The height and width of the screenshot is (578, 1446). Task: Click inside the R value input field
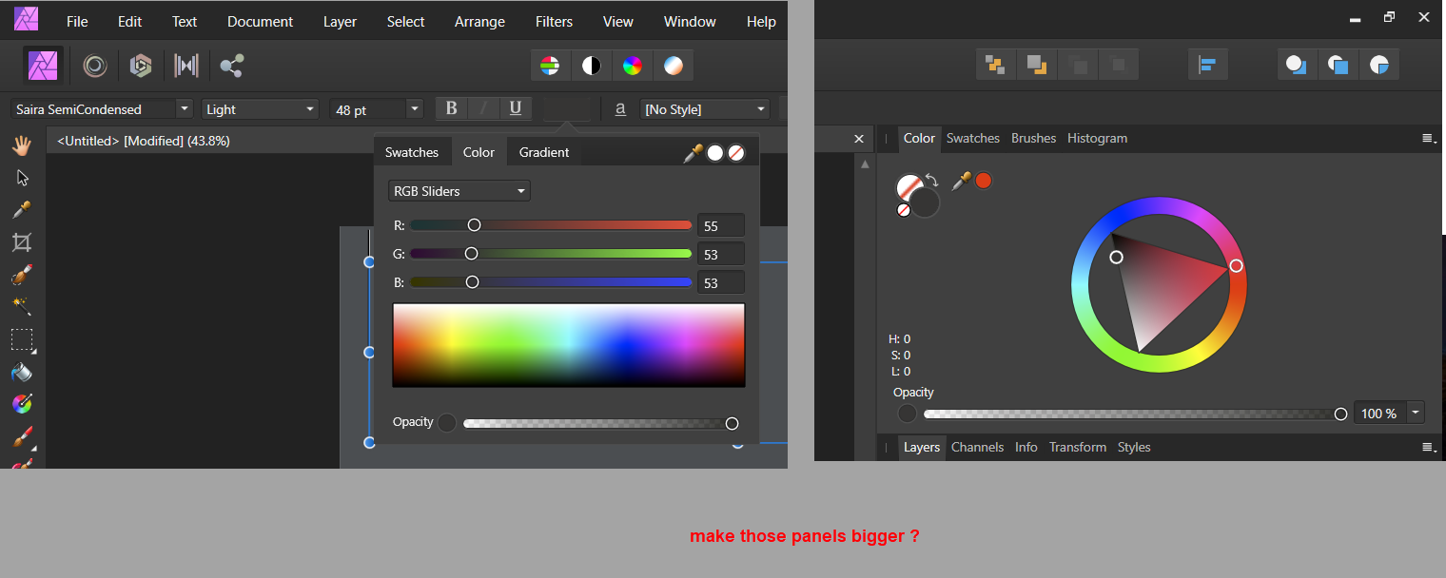point(720,225)
